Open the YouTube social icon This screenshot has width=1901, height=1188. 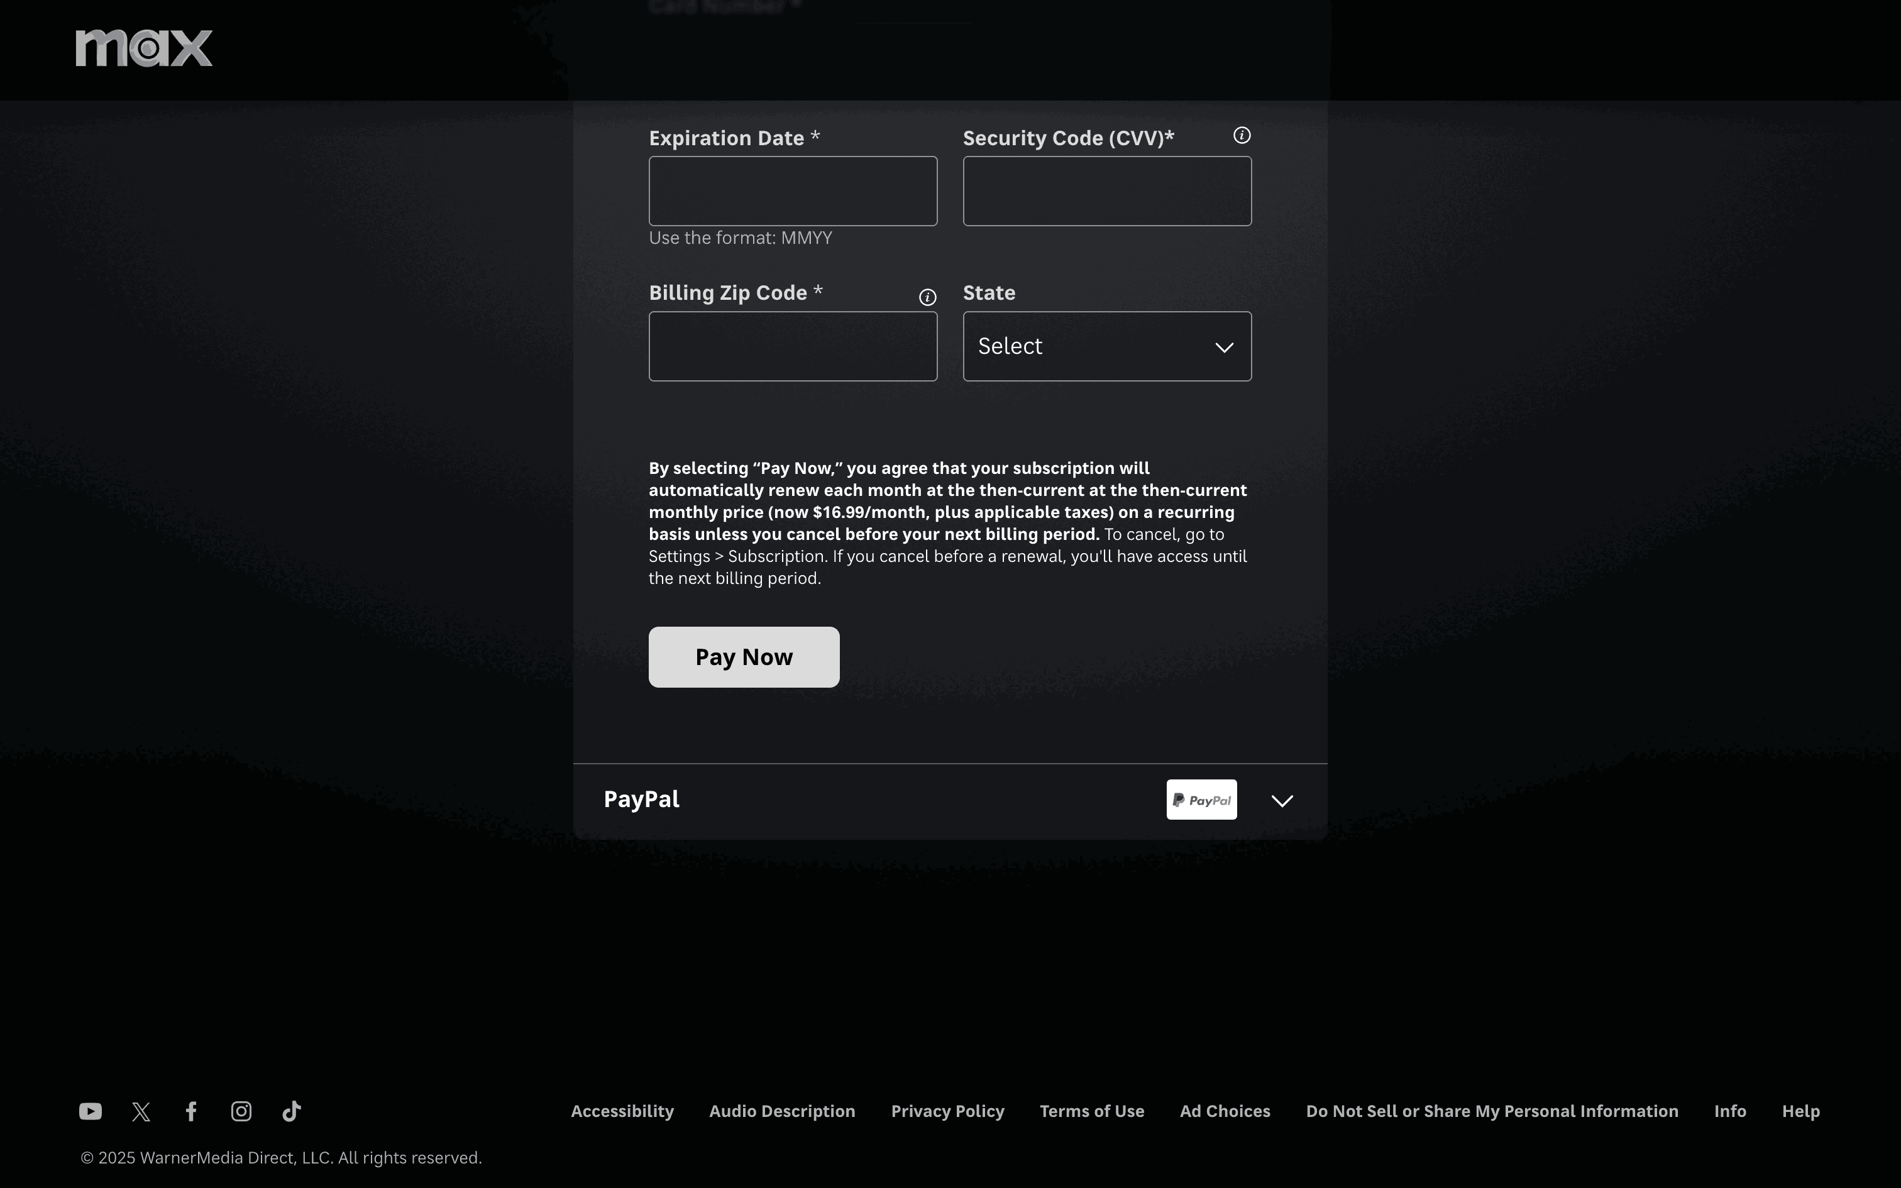tap(91, 1111)
